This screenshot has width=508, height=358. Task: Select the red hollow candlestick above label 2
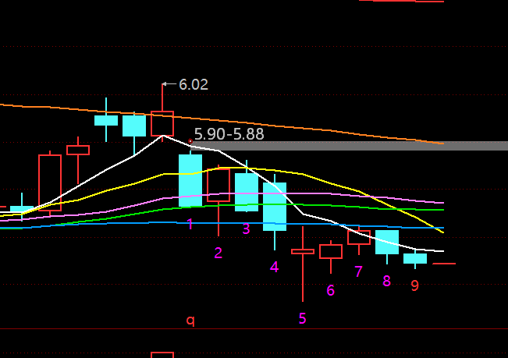coord(218,185)
